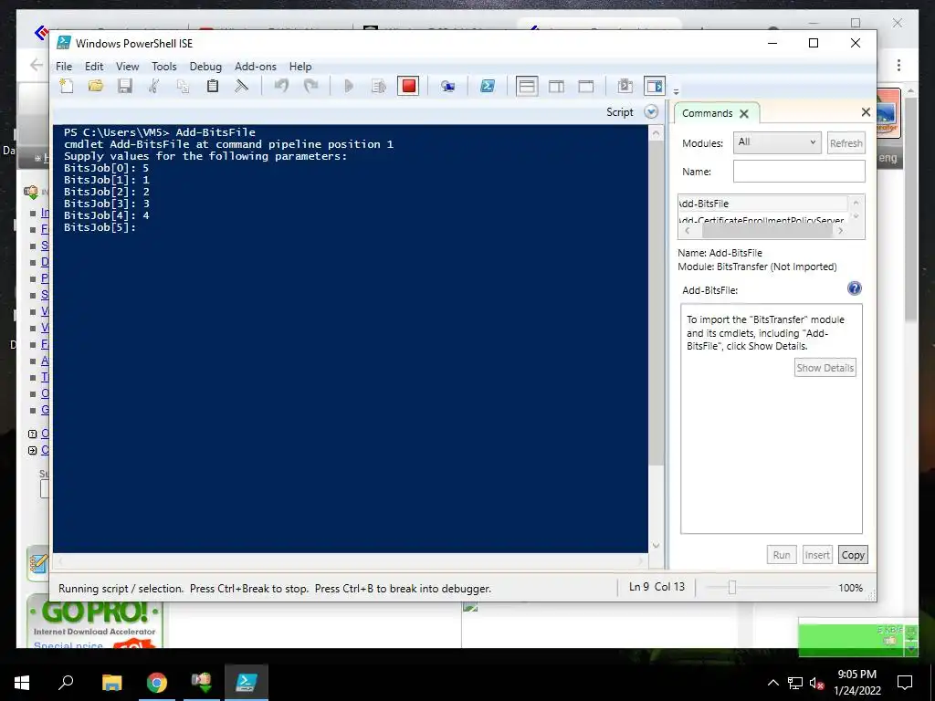Click the Show Details button
The image size is (935, 701).
click(x=825, y=368)
